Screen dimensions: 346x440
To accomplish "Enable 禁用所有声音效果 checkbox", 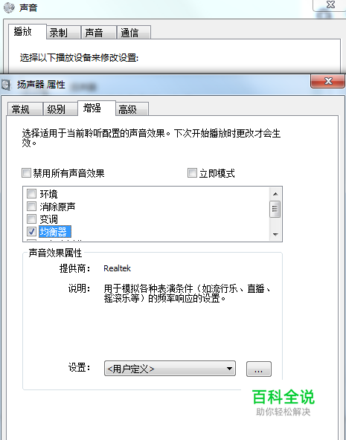I will click(x=26, y=173).
